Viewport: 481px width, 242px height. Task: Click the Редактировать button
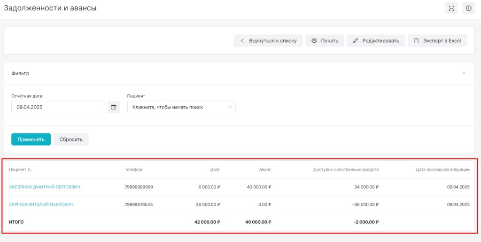376,41
